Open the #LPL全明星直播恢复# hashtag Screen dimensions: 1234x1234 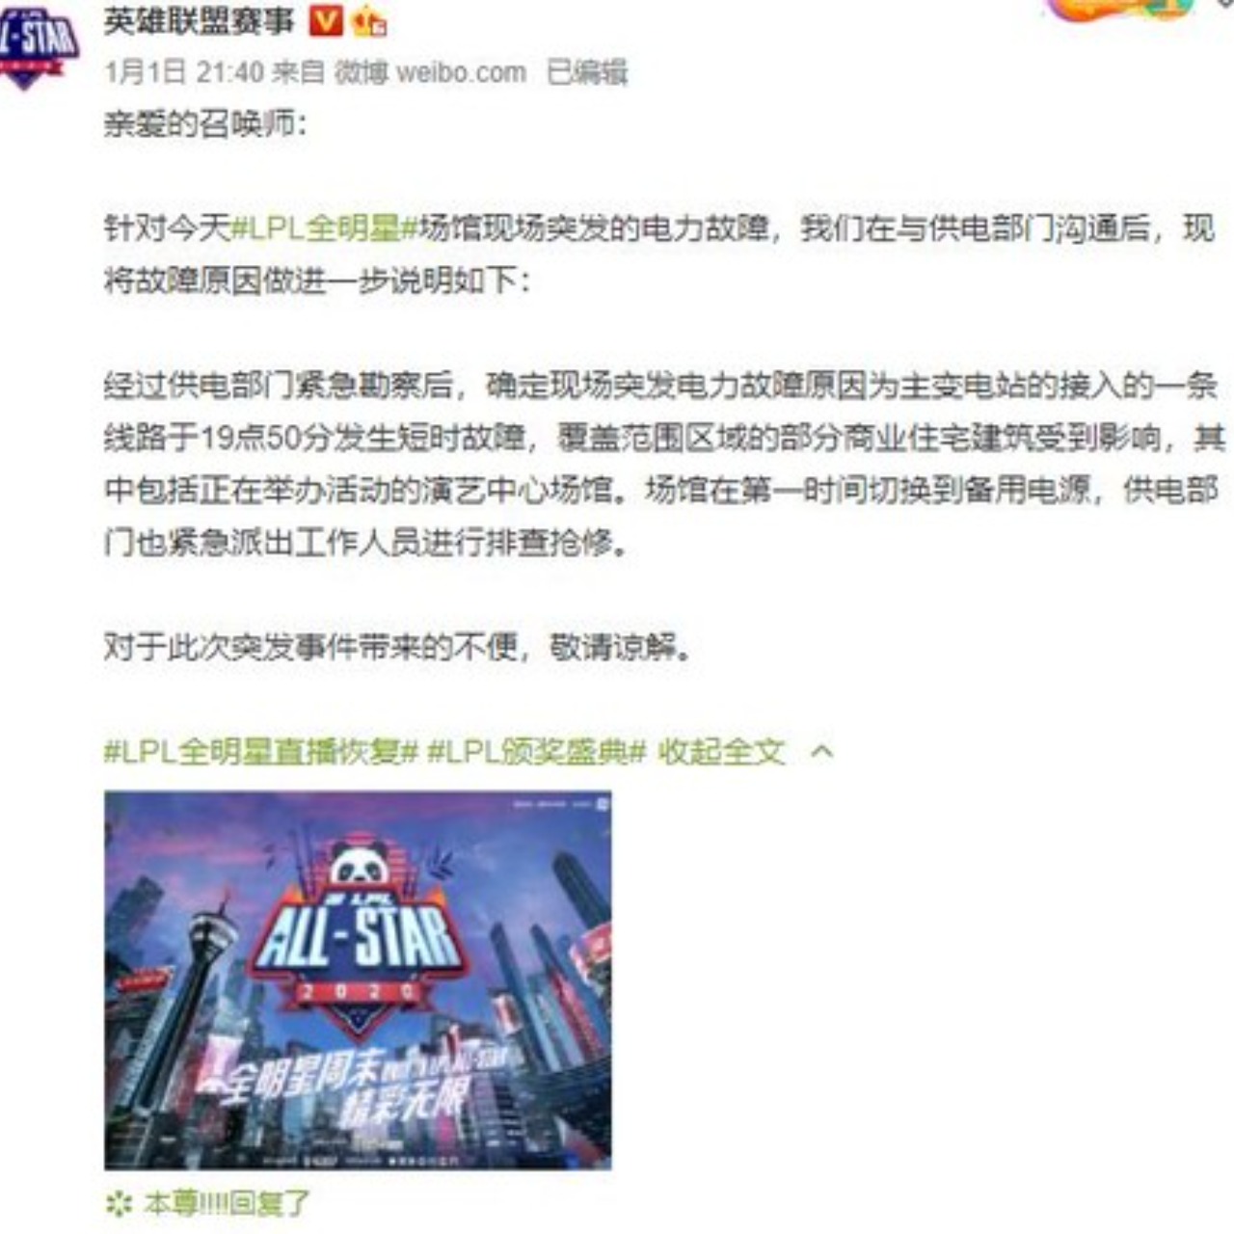click(260, 751)
